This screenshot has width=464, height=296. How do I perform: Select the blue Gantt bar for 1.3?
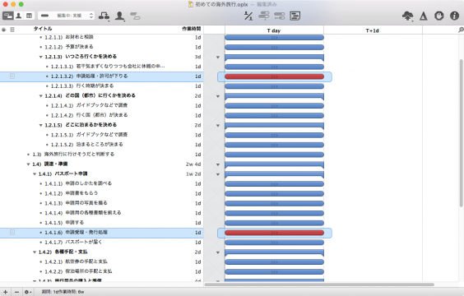pyautogui.click(x=274, y=155)
